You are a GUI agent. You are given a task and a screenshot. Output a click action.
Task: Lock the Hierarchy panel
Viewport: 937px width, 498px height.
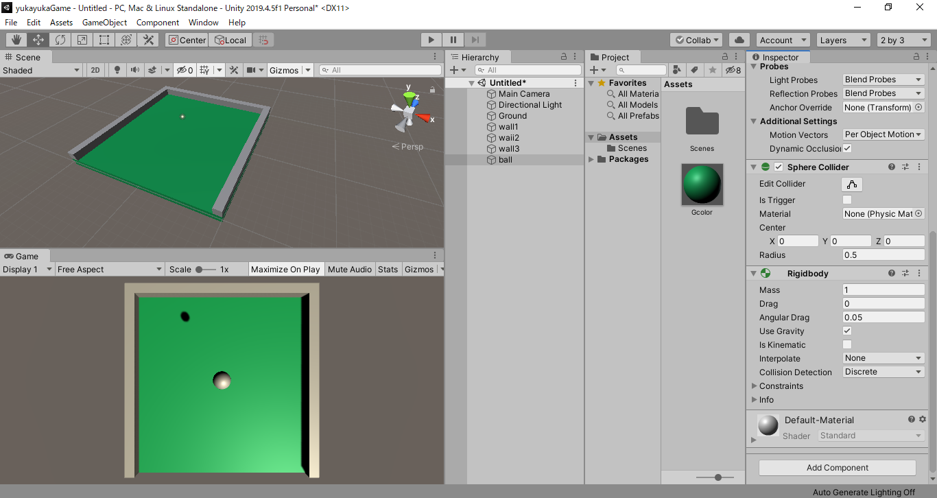pyautogui.click(x=564, y=57)
